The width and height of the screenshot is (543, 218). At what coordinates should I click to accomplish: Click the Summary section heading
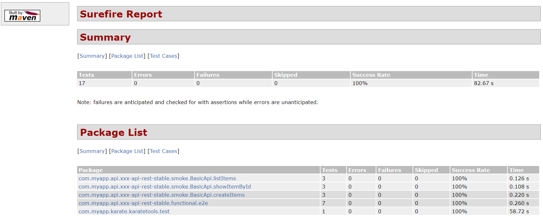coord(105,37)
